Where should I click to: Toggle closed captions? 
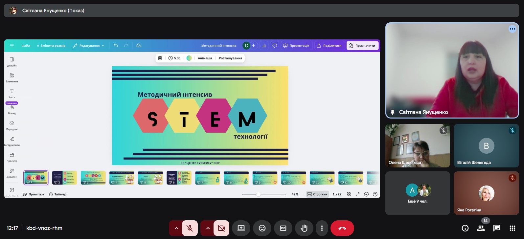pos(283,228)
